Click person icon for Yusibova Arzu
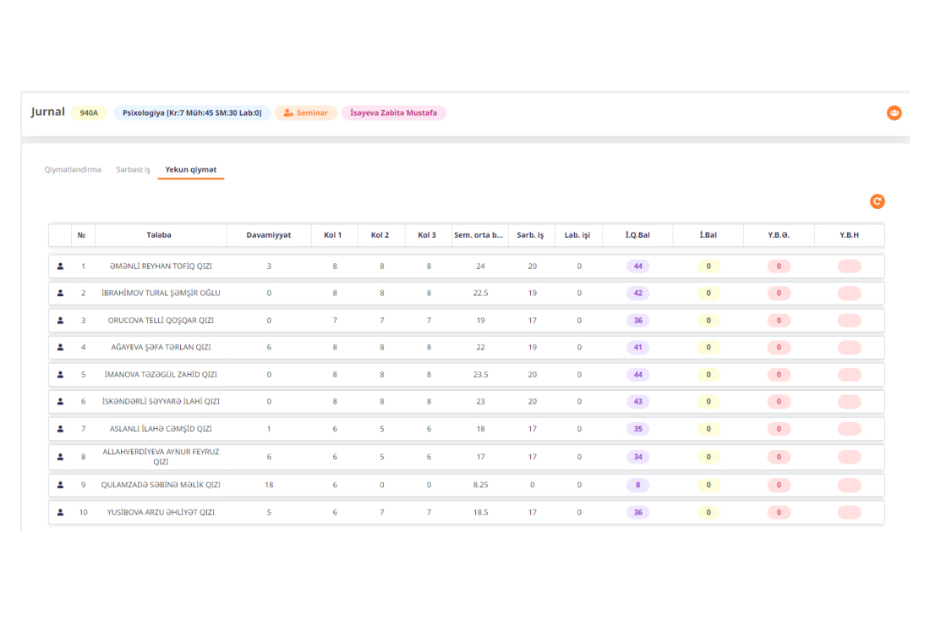This screenshot has width=930, height=621. coord(60,513)
